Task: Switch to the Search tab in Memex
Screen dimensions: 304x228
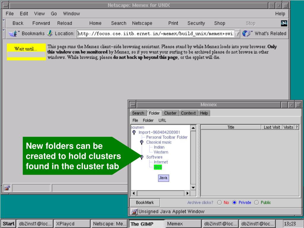Action: click(x=138, y=113)
